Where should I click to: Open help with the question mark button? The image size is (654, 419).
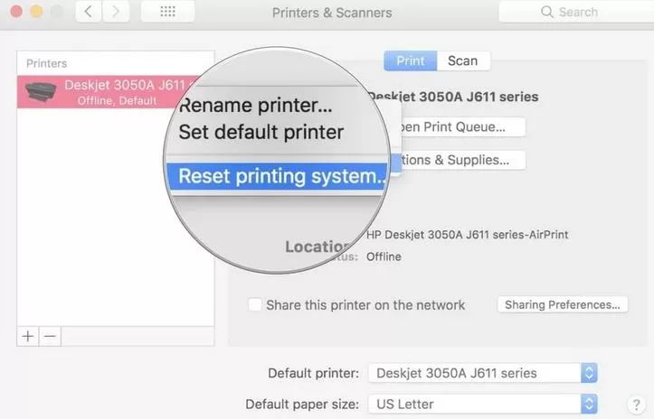[636, 405]
